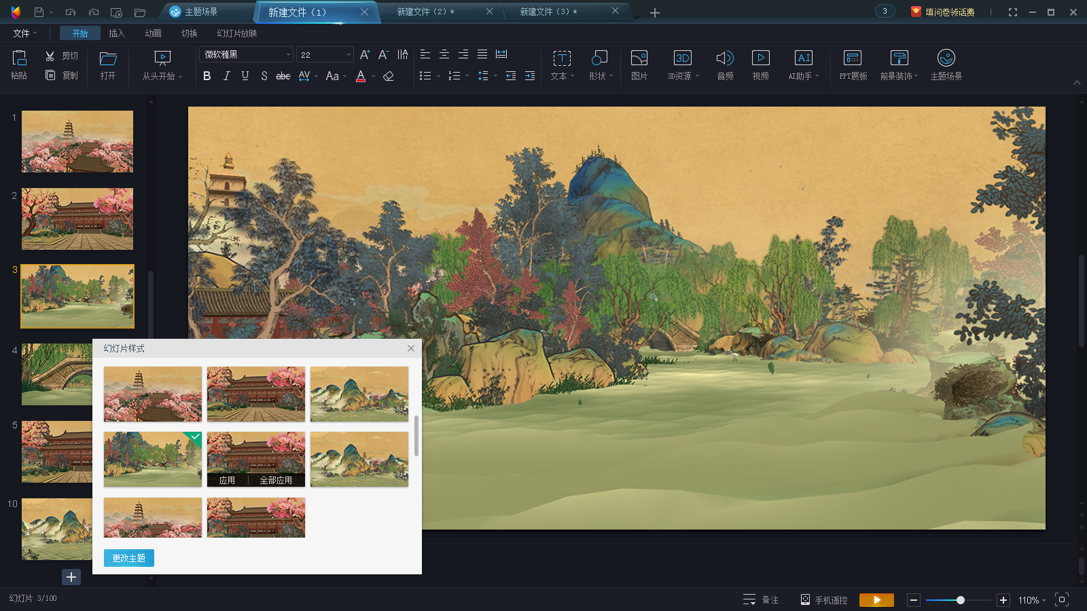The height and width of the screenshot is (611, 1087).
Task: Open the notes (备注) panel
Action: [x=761, y=599]
